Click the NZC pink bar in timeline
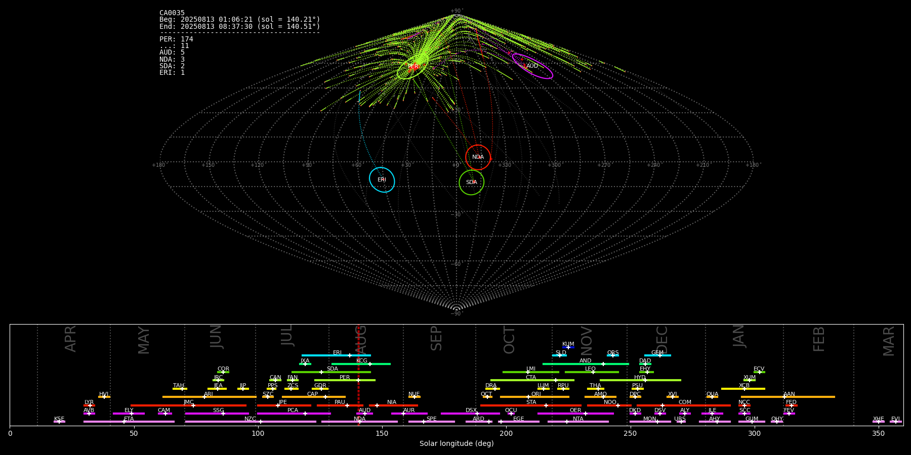911x455 pixels. pyautogui.click(x=251, y=422)
